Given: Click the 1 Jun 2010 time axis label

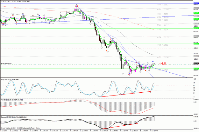Looking at the screenshot, I should 3,131.
